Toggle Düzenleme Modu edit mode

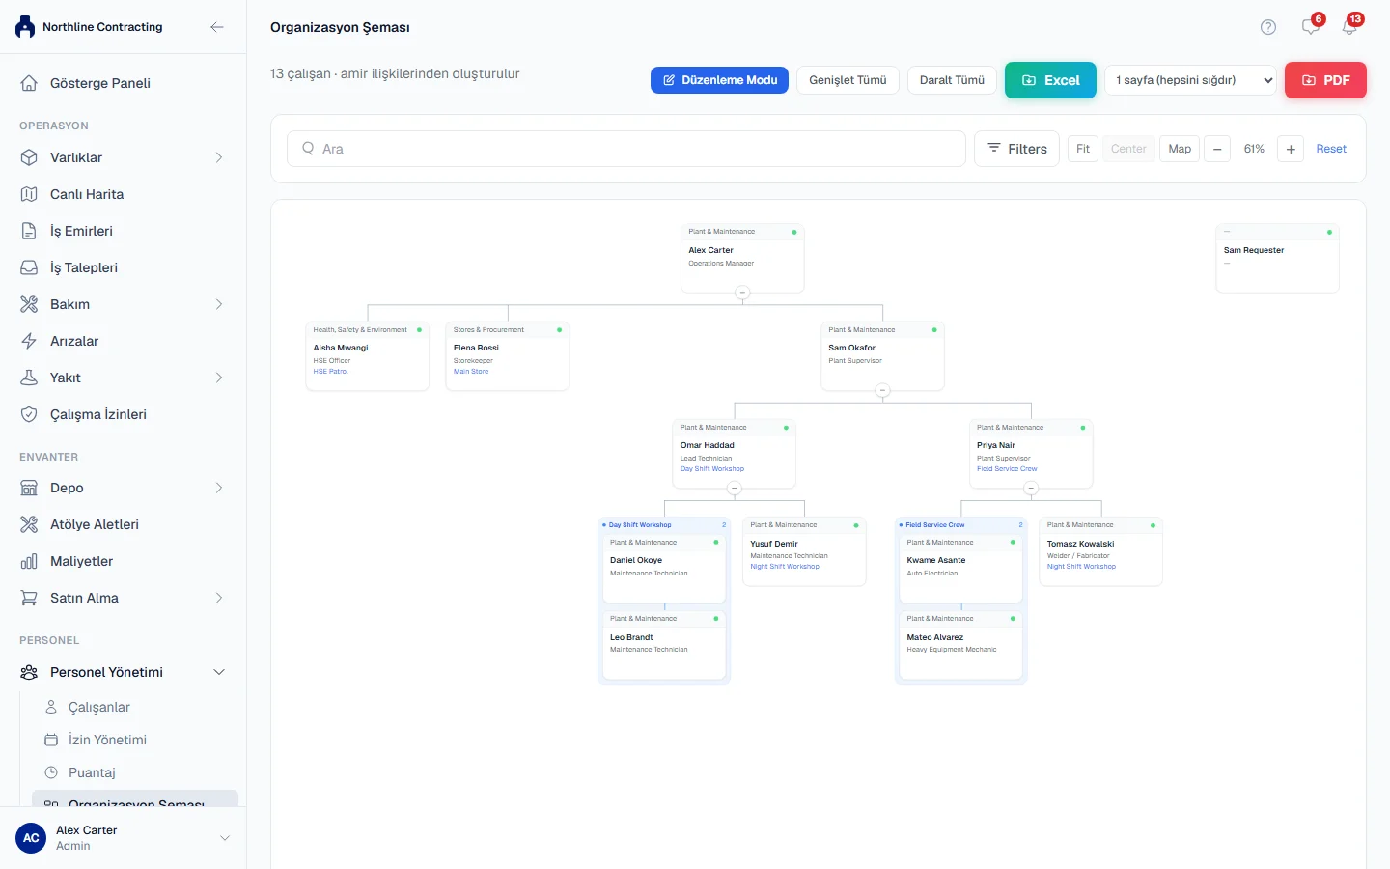click(x=719, y=80)
